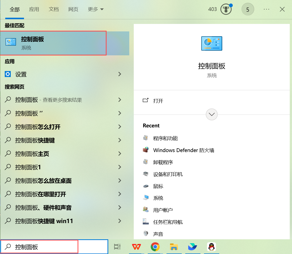292x254 pixels.
Task: Switch to the 应用 tab
Action: [x=34, y=9]
